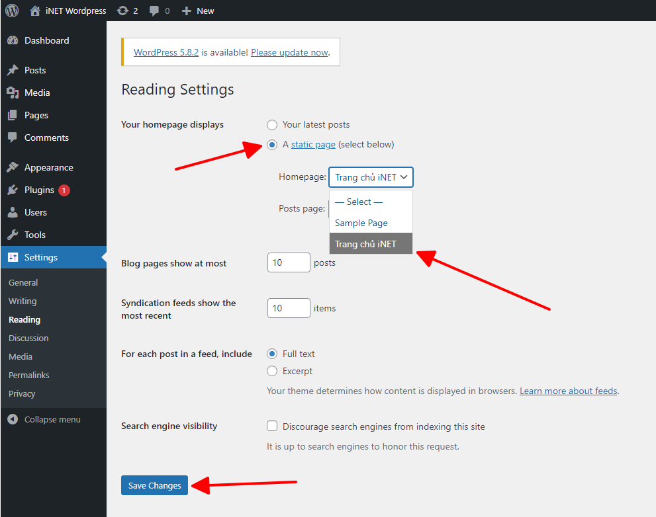The width and height of the screenshot is (656, 517).
Task: Click the Please update now link
Action: click(289, 52)
